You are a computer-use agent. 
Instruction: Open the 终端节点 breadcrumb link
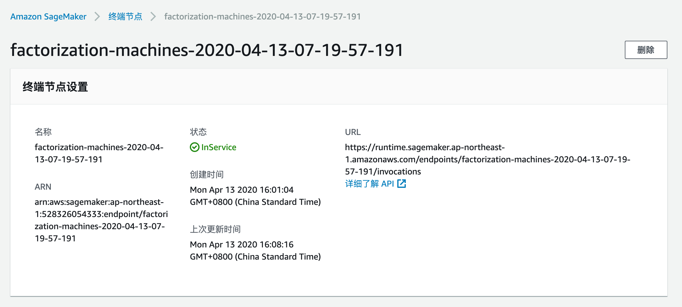pos(125,16)
